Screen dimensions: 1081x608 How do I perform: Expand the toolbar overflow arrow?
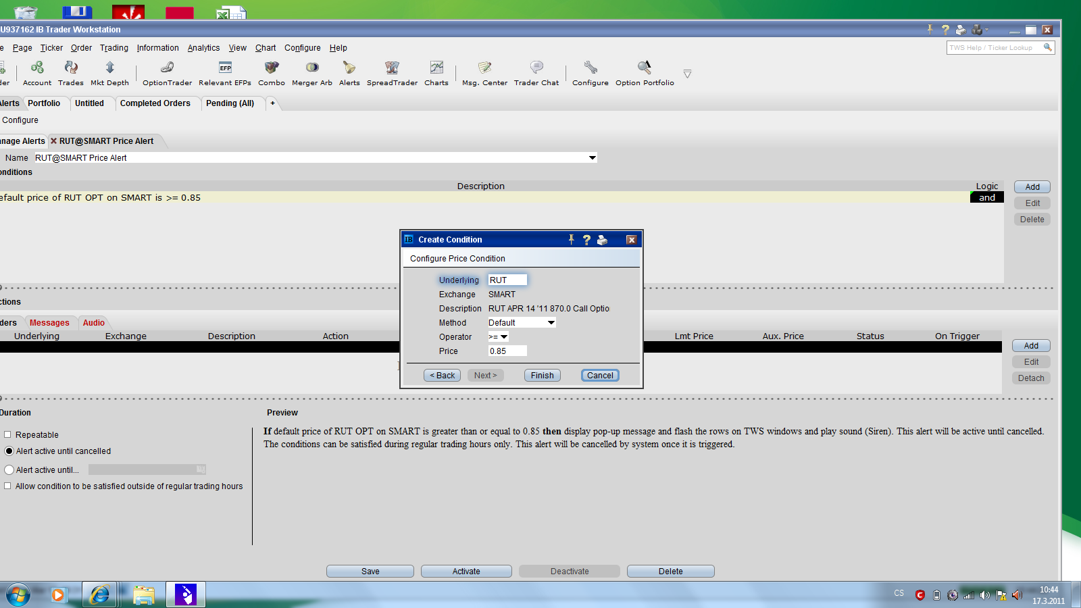687,74
